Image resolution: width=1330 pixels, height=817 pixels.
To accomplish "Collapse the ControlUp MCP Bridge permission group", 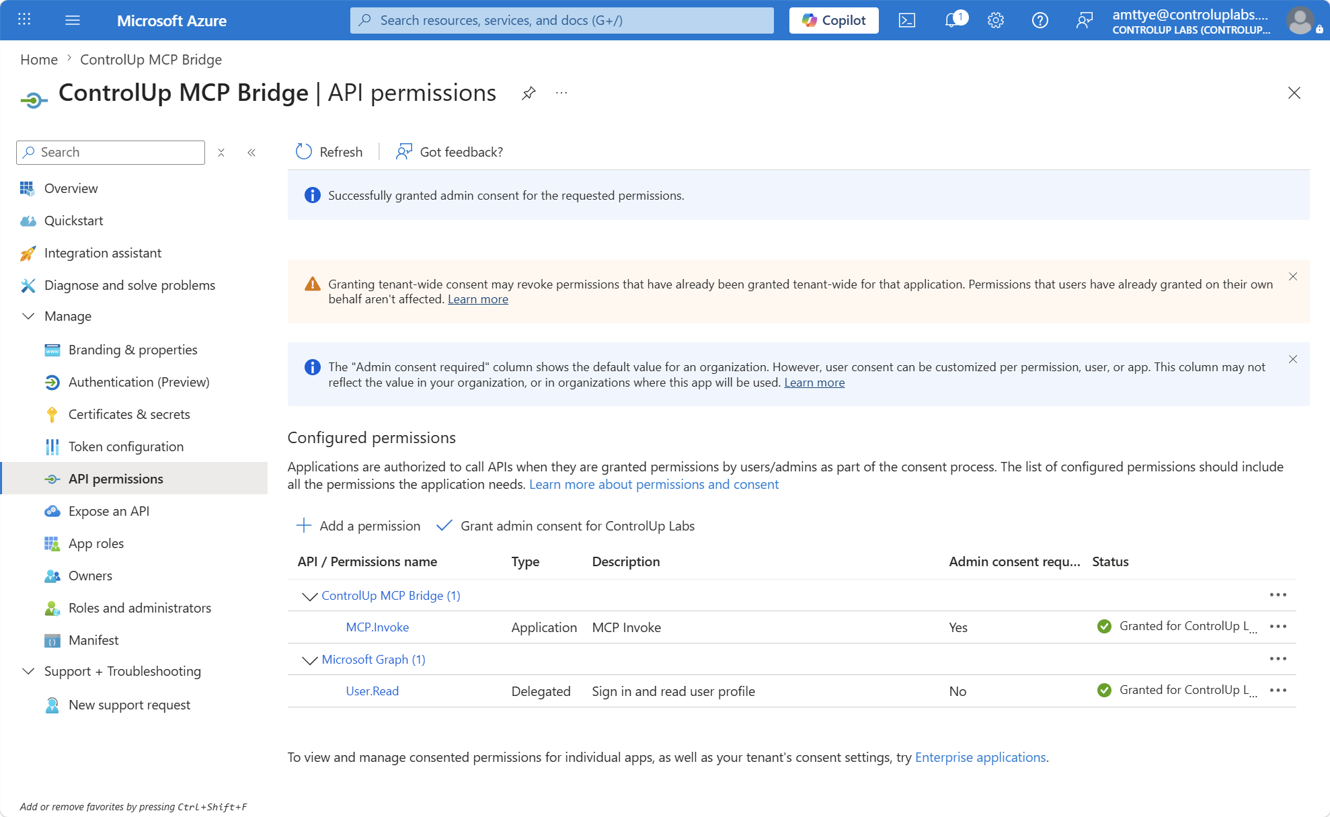I will tap(309, 596).
